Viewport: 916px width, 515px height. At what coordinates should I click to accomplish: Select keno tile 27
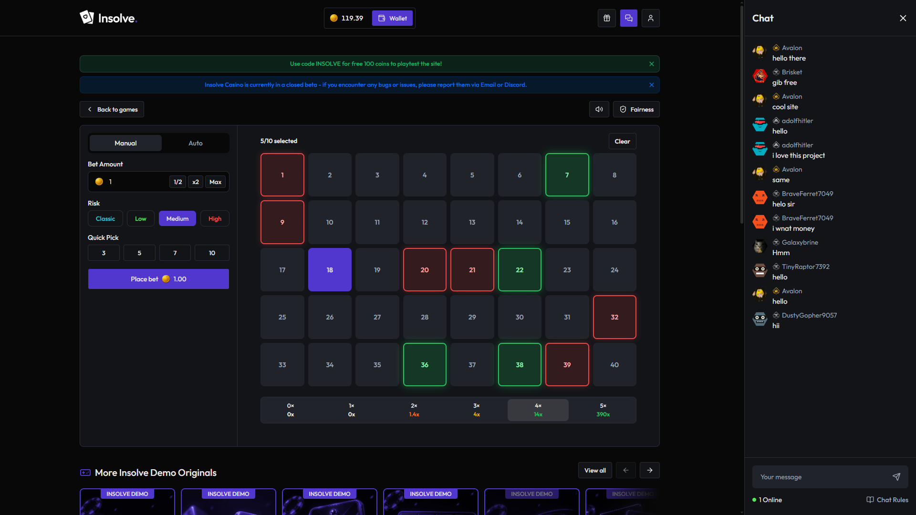[x=377, y=317]
